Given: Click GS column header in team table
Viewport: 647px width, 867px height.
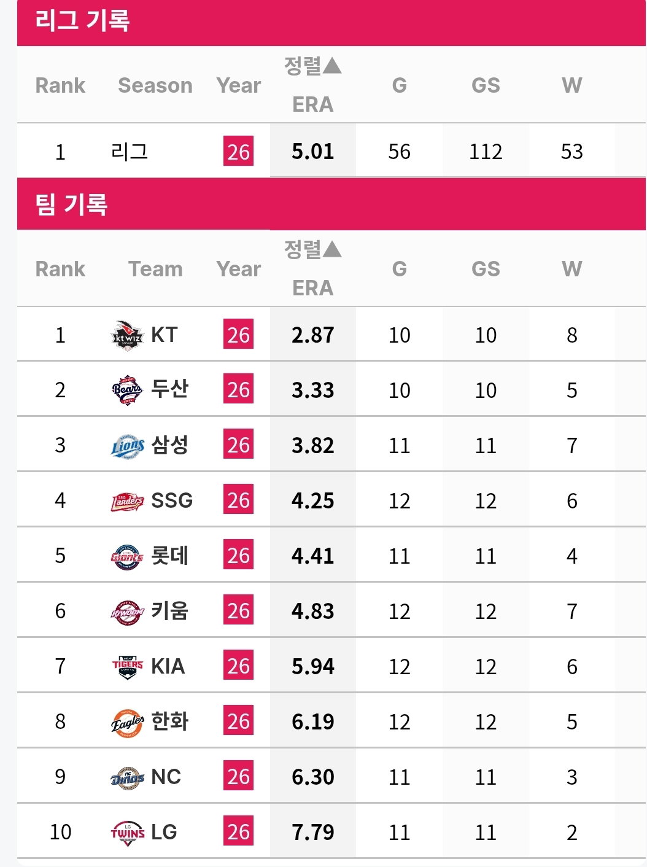Looking at the screenshot, I should (x=486, y=269).
